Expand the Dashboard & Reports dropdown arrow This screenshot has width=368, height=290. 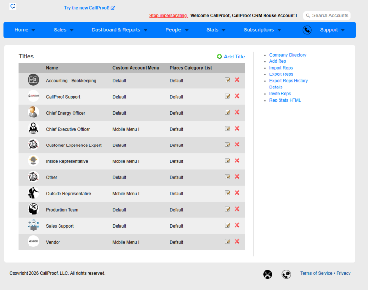coord(145,30)
